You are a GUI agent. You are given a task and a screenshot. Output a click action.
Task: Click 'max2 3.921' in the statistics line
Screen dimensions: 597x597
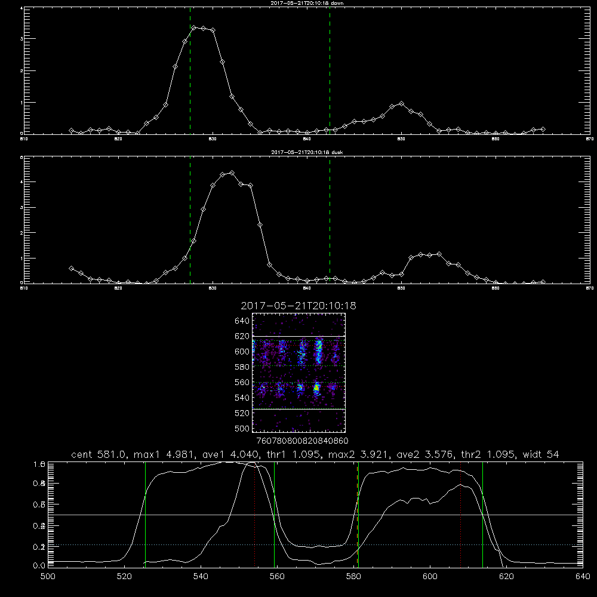[358, 454]
